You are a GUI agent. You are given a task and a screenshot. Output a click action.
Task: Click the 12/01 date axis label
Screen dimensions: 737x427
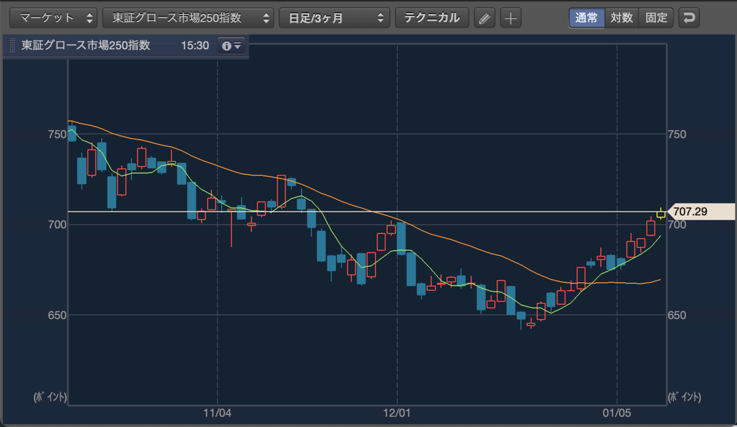(x=397, y=414)
